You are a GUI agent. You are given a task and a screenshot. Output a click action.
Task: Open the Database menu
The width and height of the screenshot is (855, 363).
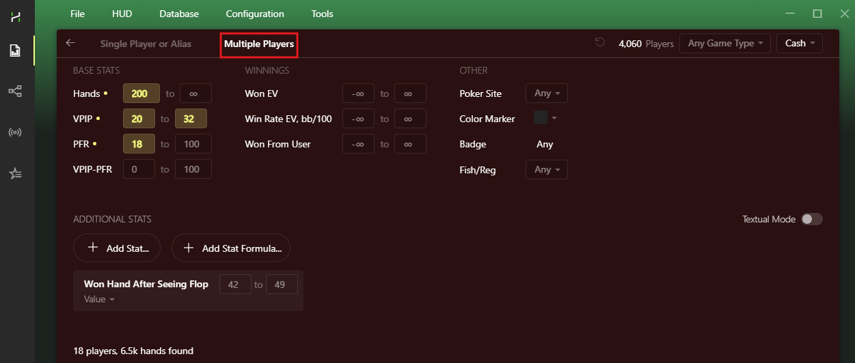pos(179,14)
